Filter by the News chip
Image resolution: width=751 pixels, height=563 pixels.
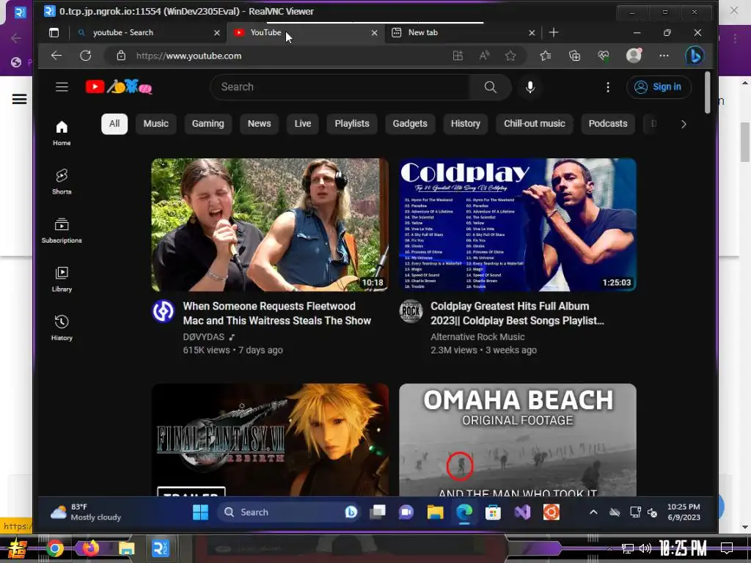259,124
